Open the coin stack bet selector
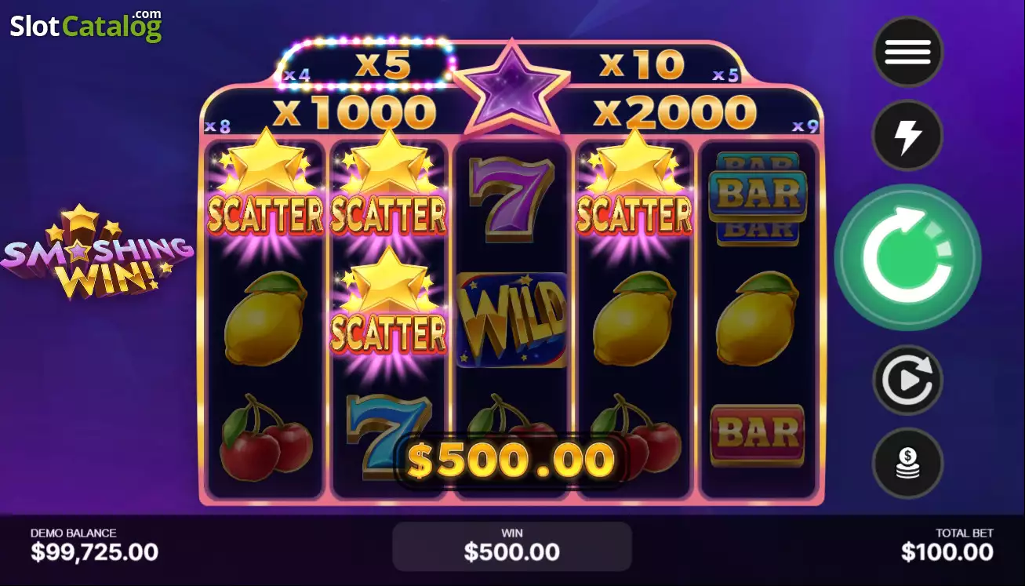Image resolution: width=1025 pixels, height=586 pixels. click(x=907, y=464)
